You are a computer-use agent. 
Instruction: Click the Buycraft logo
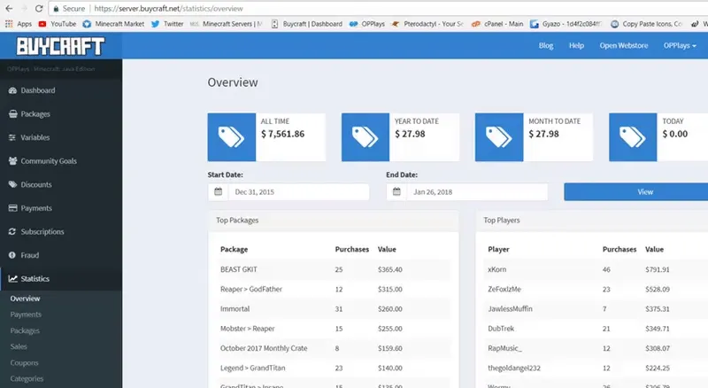[x=60, y=46]
